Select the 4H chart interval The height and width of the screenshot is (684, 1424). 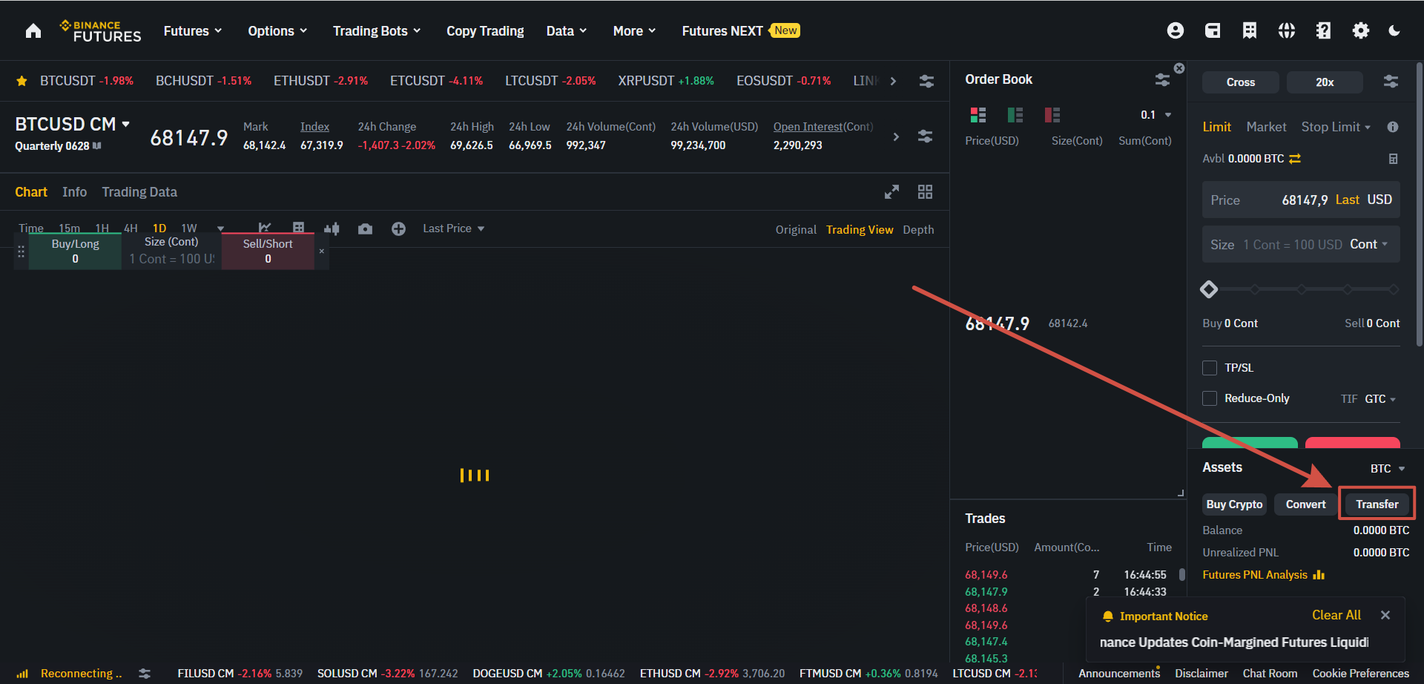(131, 228)
